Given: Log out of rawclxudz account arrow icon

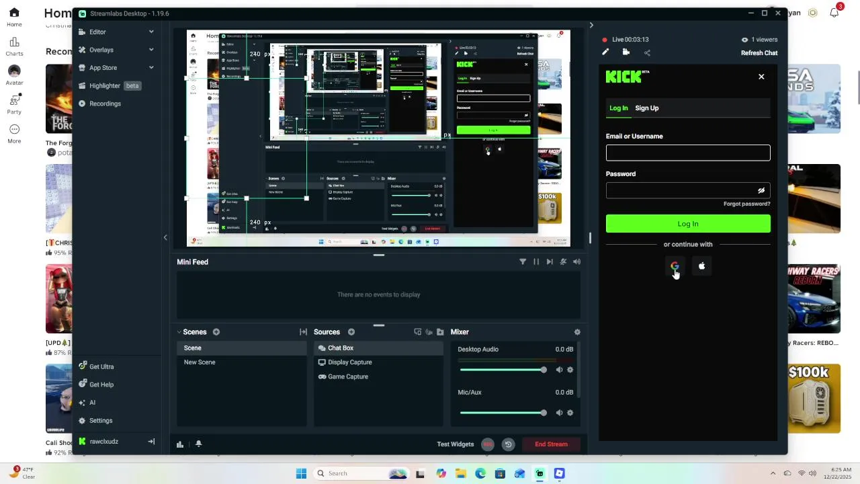Looking at the screenshot, I should pos(151,442).
